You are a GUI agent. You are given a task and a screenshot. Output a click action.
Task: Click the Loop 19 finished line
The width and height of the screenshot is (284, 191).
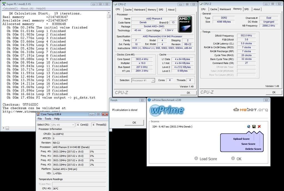point(37,94)
